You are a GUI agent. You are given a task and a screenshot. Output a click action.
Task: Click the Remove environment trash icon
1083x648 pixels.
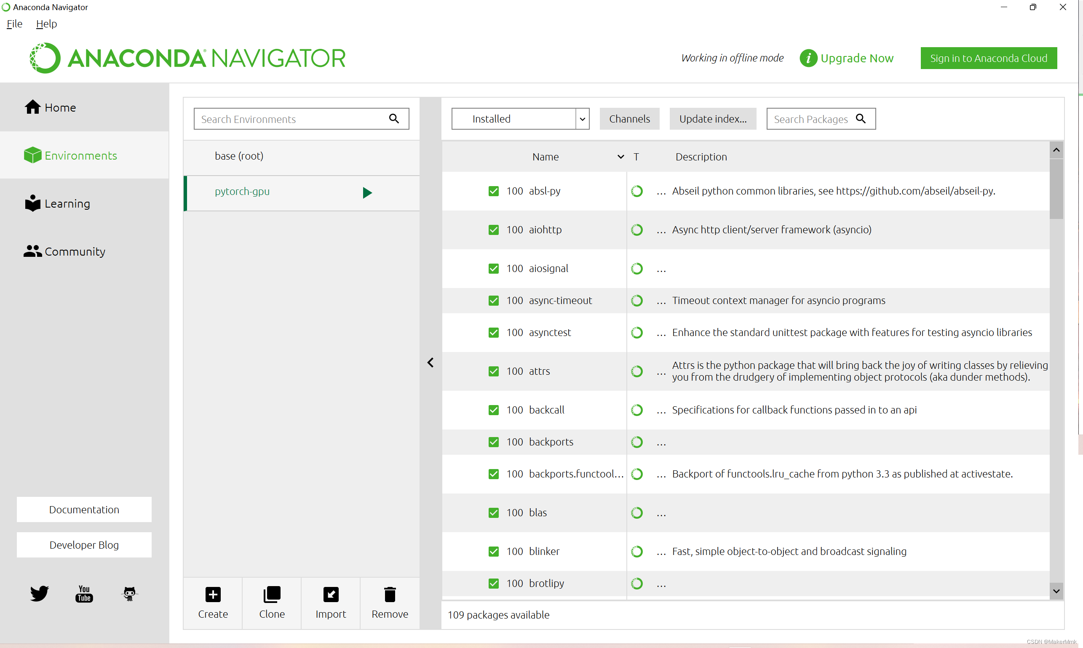pyautogui.click(x=390, y=594)
